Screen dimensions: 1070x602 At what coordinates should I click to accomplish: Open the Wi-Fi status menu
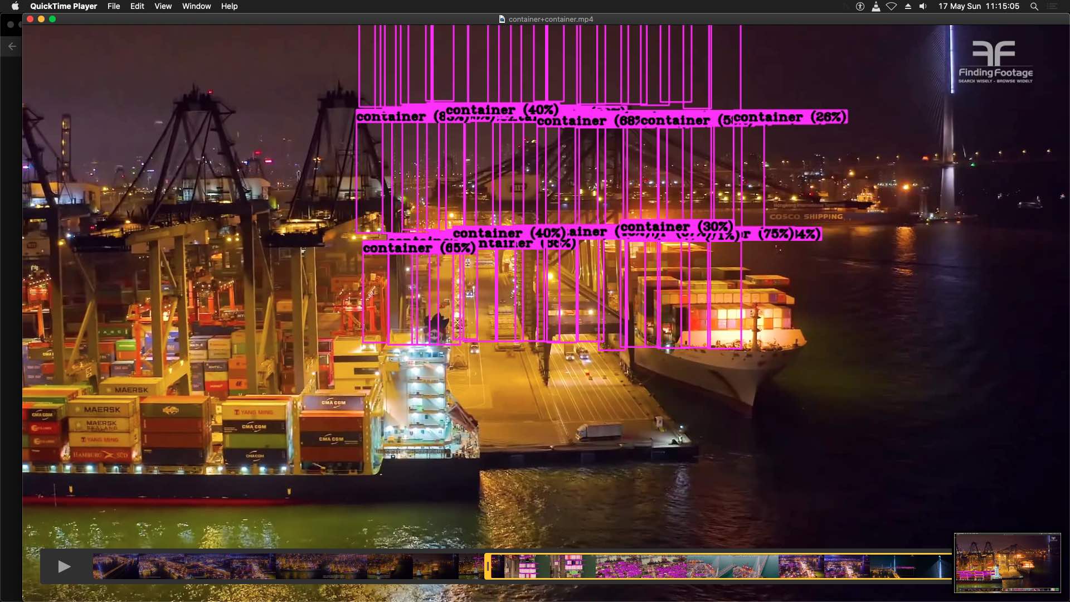892,6
